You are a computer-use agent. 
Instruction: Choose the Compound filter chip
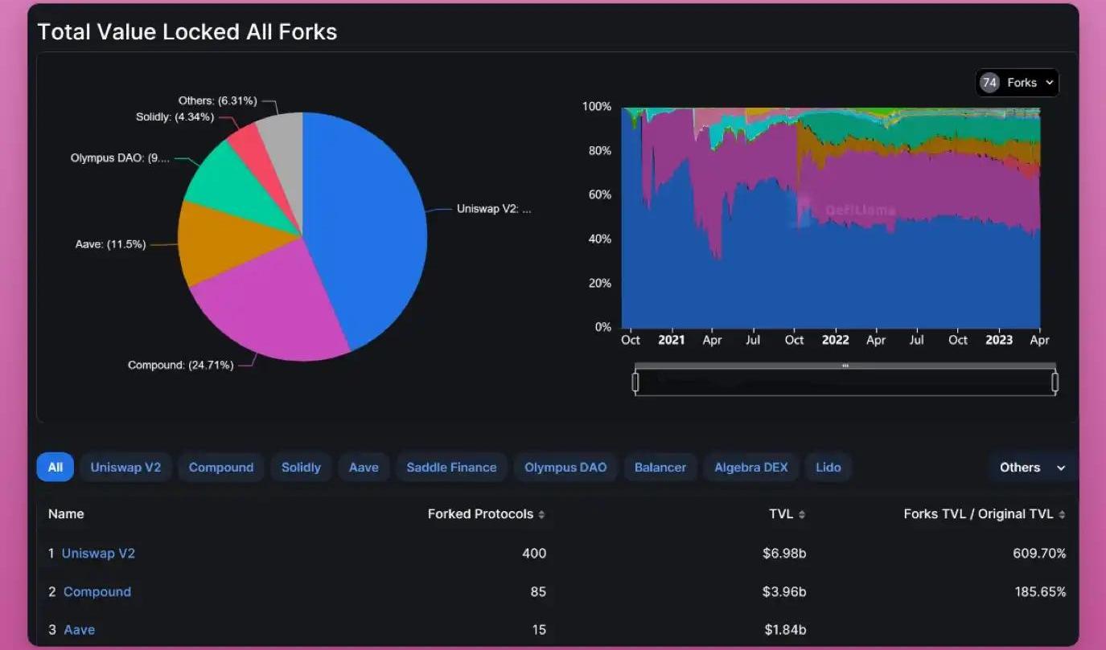point(220,468)
